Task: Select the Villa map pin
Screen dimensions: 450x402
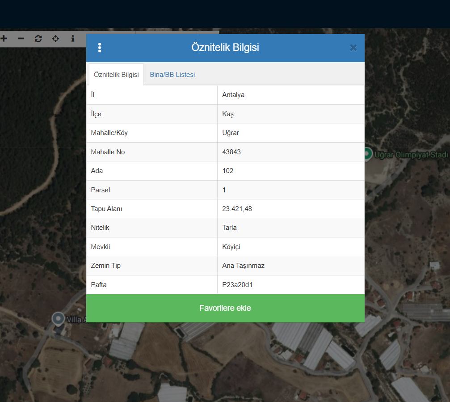Action: tap(58, 319)
